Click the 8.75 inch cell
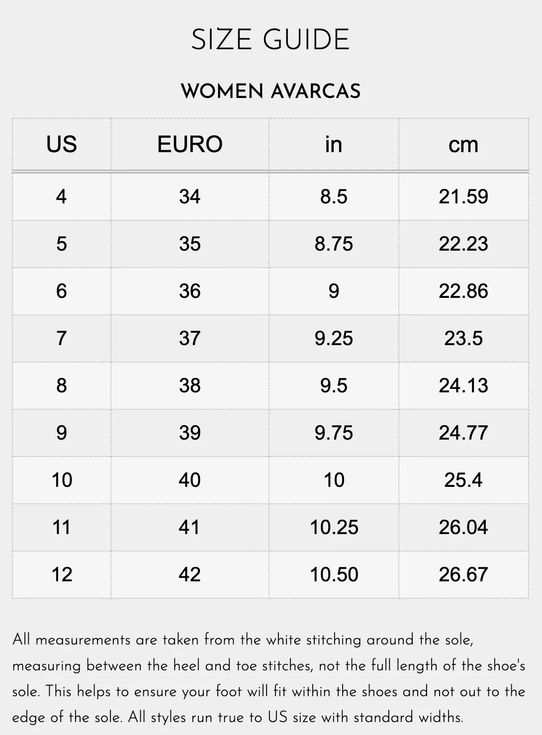 pos(334,244)
